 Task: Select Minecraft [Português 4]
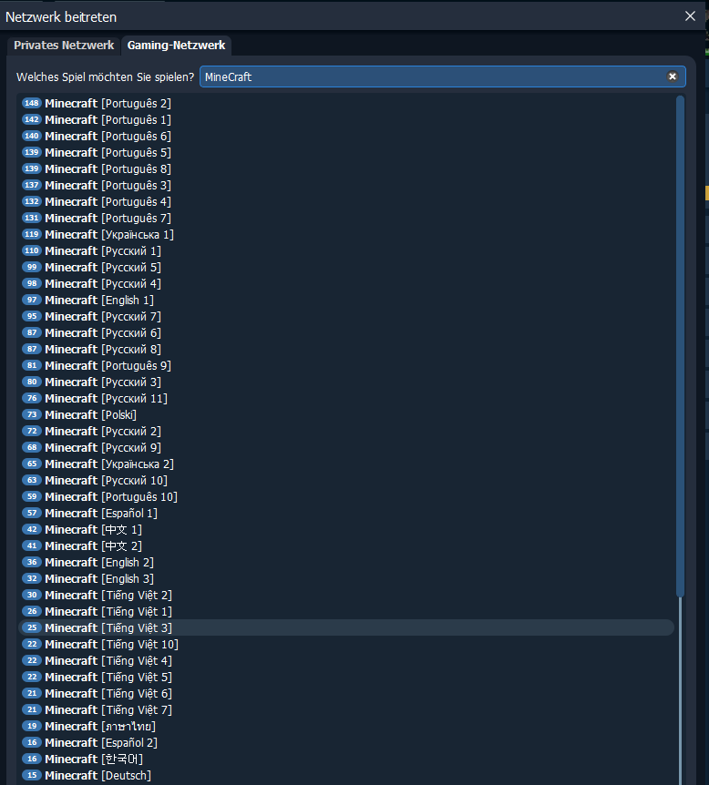[346, 202]
